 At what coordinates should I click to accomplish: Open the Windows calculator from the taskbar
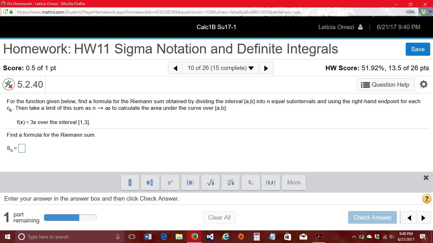click(257, 237)
